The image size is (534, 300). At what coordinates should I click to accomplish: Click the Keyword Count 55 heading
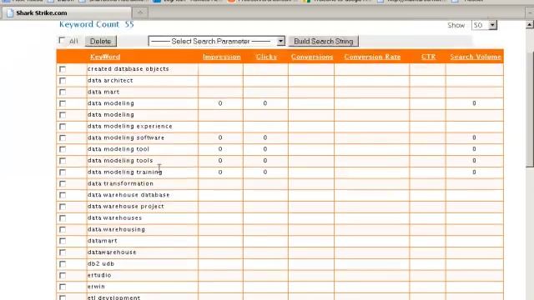[97, 24]
